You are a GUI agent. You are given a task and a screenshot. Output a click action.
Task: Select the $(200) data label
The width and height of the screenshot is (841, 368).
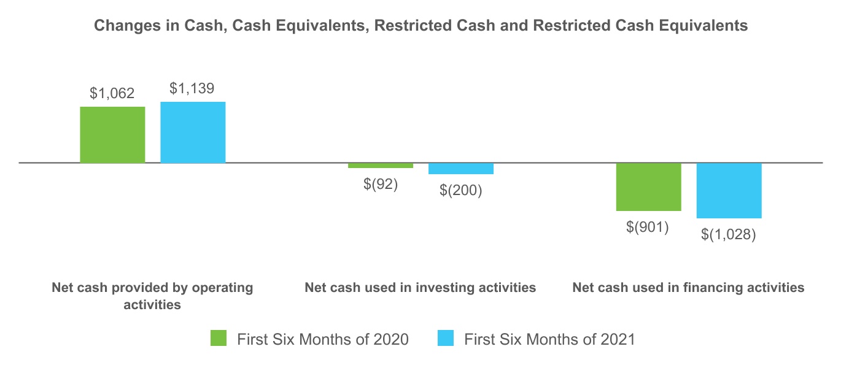tap(461, 190)
